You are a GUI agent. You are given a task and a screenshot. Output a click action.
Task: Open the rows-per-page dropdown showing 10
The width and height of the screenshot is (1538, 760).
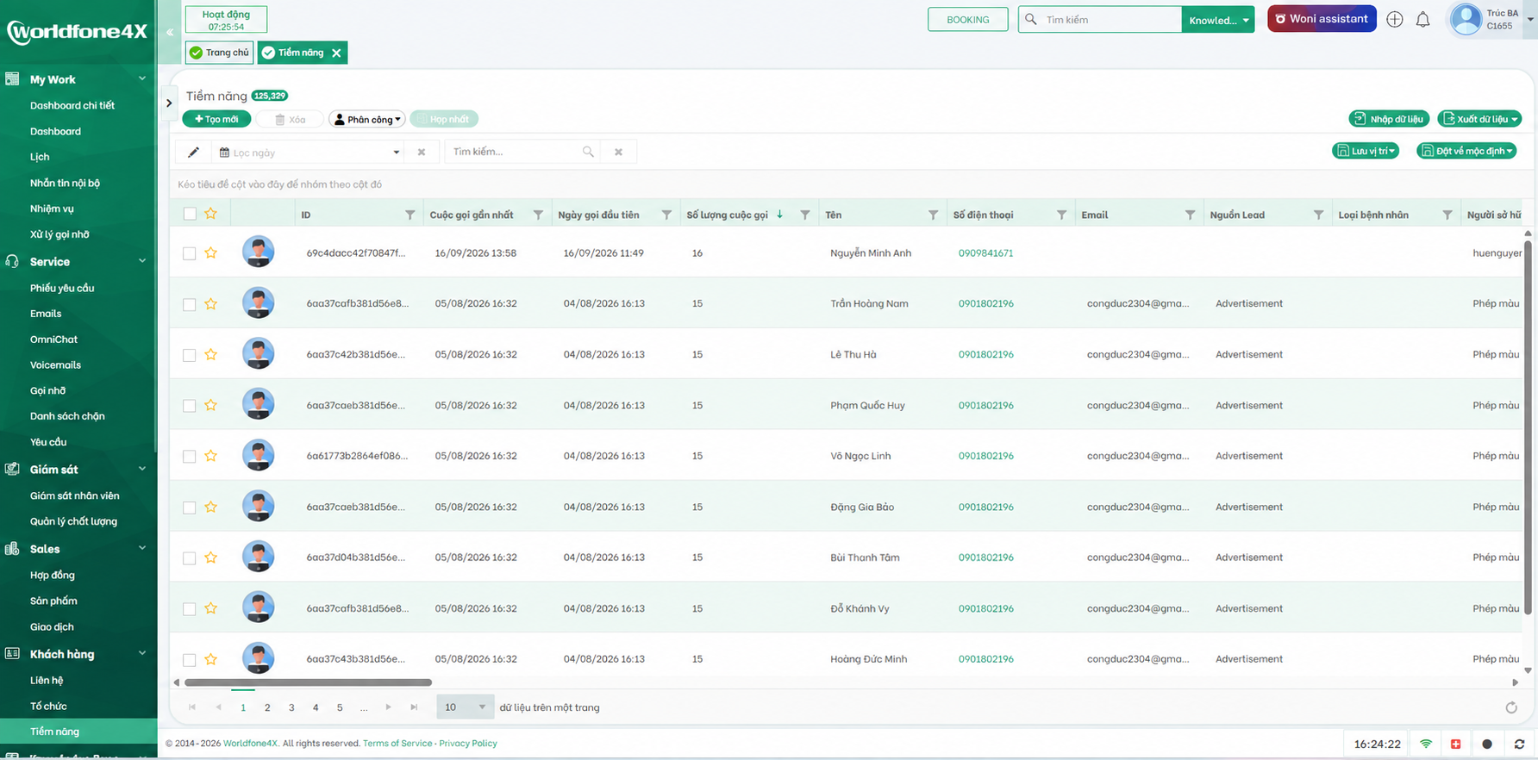[x=465, y=707]
